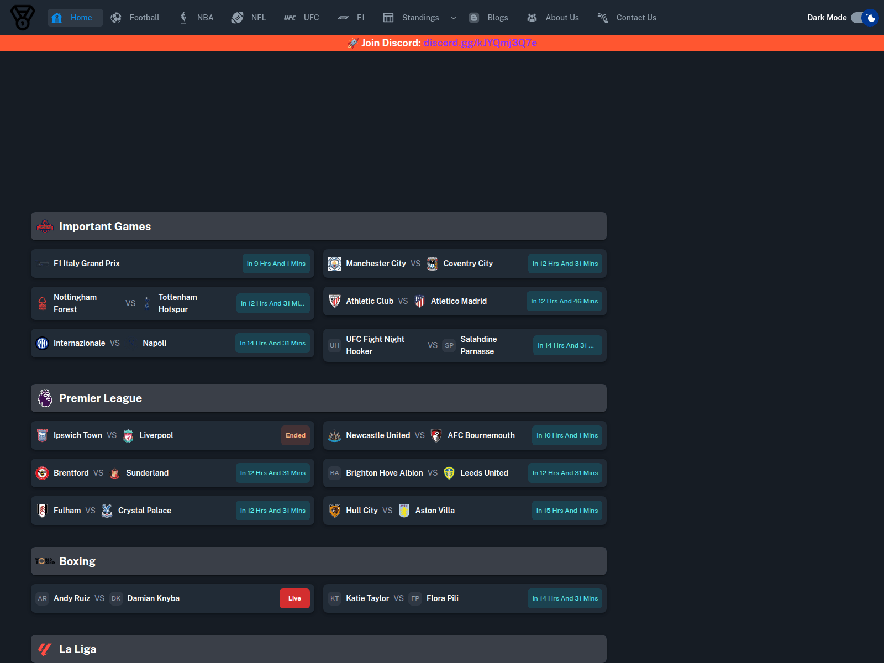
Task: Click the 'In 9 Hrs And 1 Mins' badge
Action: coord(276,264)
